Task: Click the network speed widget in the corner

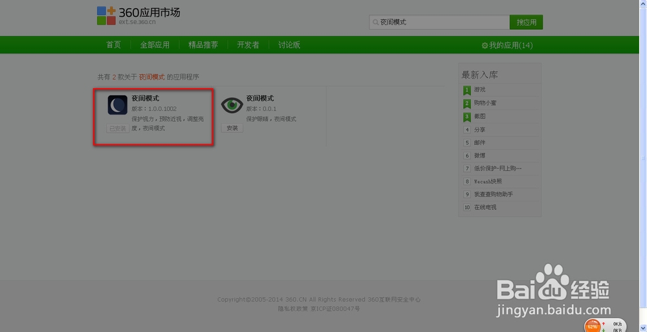Action: pos(606,325)
